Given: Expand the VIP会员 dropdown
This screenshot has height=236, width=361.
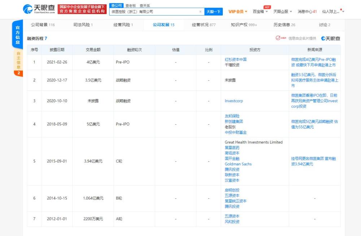Looking at the screenshot, I should tap(238, 12).
